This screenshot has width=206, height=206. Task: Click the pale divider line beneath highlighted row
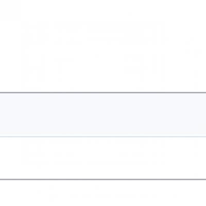point(103,137)
